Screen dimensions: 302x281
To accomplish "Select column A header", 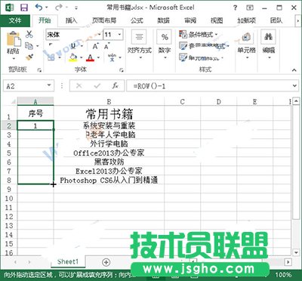I will [x=35, y=101].
